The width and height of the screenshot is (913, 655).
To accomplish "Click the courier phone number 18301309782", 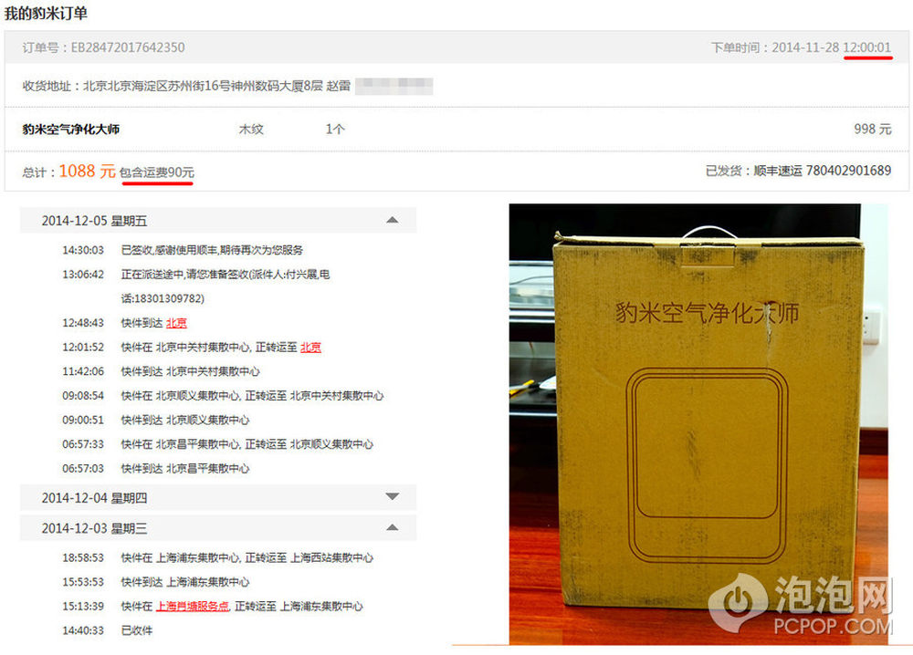I will click(169, 298).
